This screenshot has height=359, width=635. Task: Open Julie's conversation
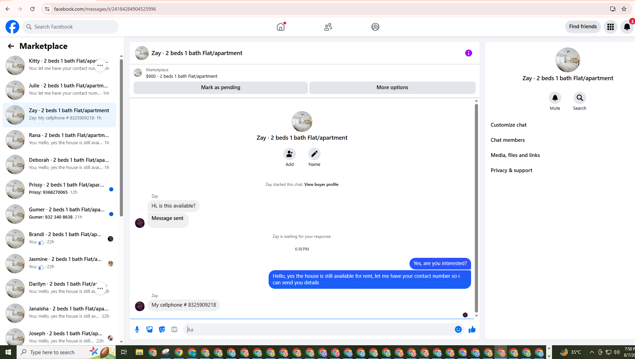click(x=59, y=90)
